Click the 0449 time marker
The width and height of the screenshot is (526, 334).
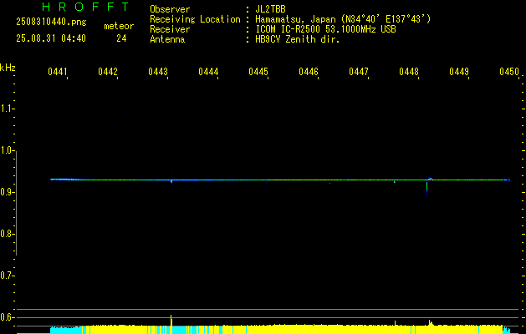point(459,72)
